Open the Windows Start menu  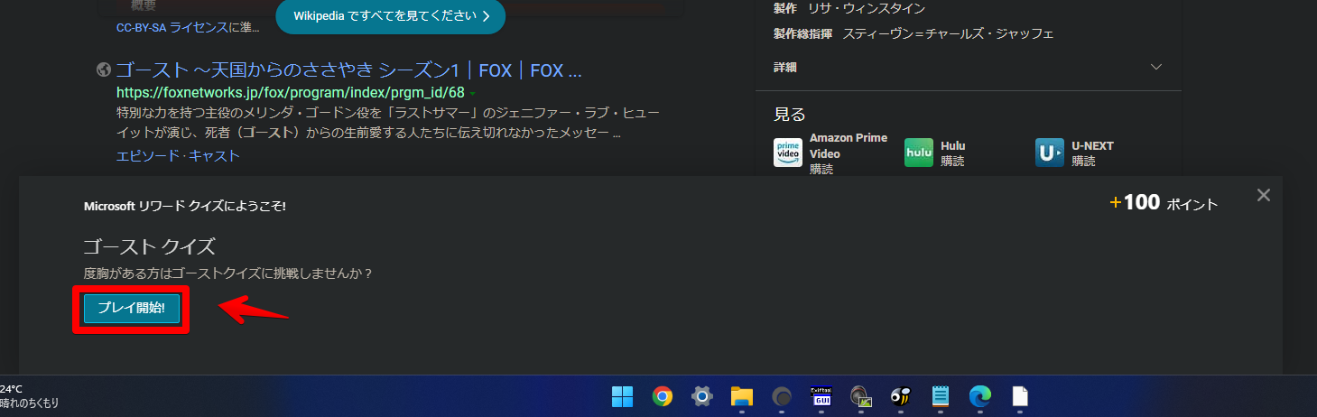click(623, 396)
